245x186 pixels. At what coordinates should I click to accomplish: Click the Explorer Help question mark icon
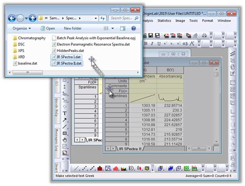[133, 28]
